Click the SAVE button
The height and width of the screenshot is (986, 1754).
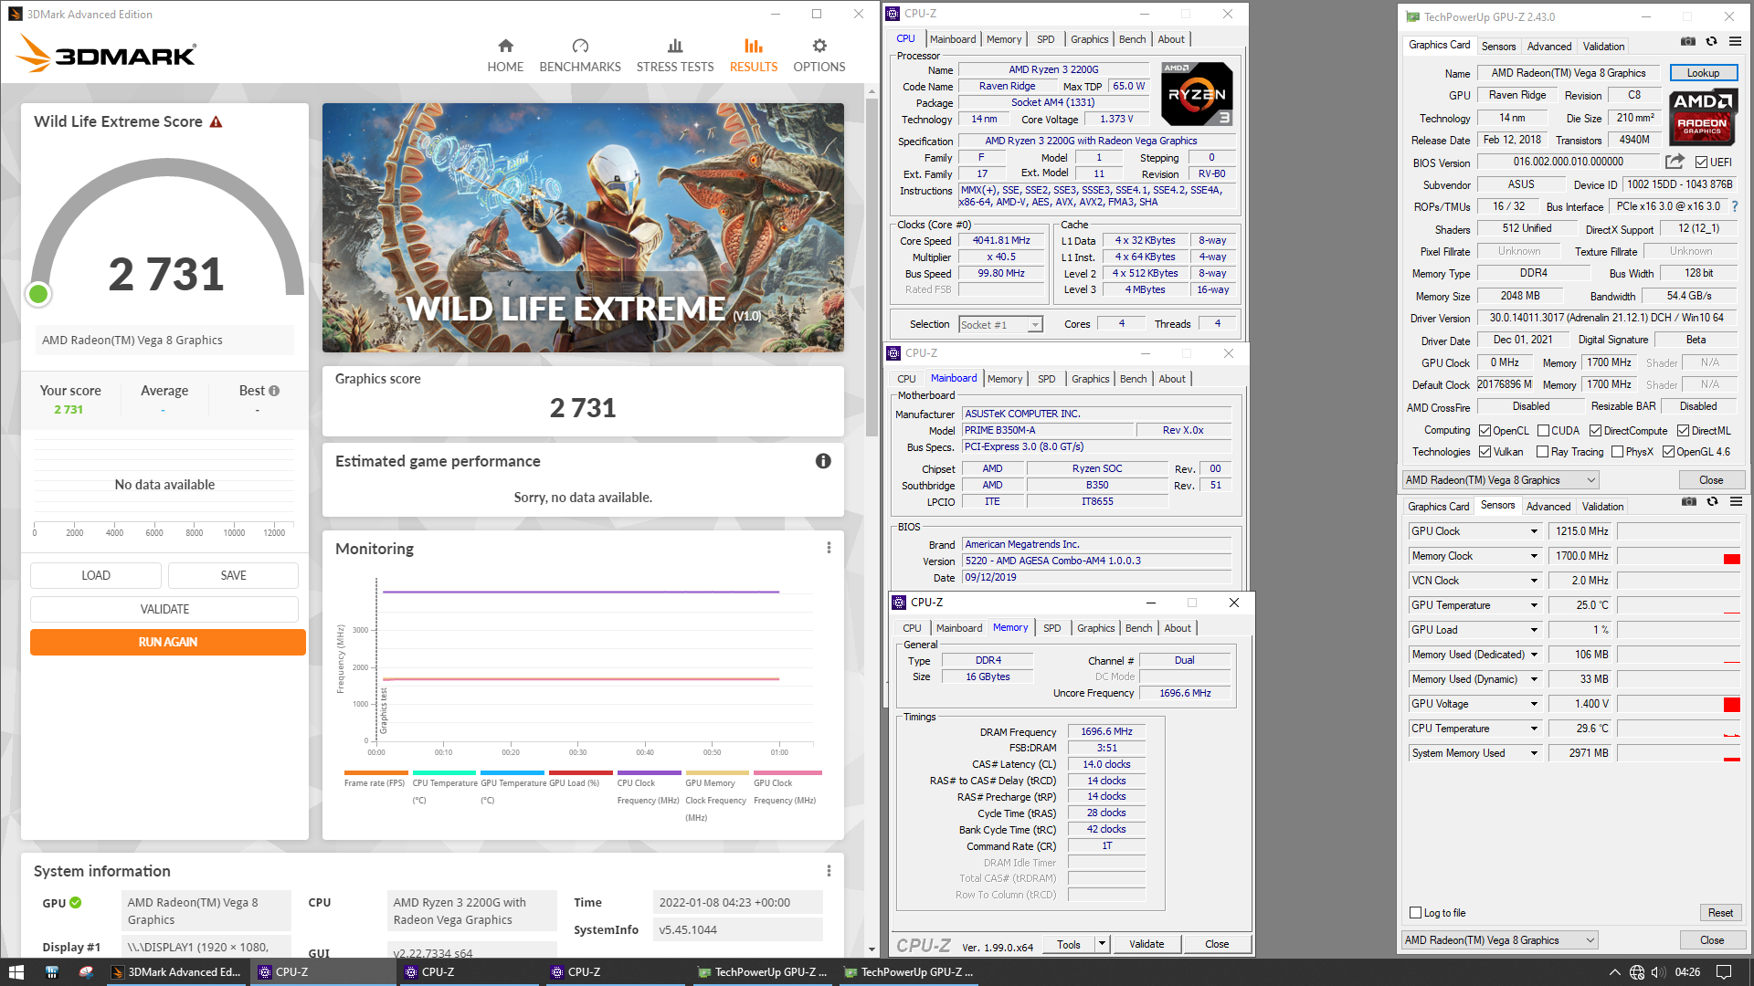click(x=233, y=575)
